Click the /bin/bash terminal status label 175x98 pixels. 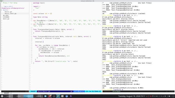tap(116, 91)
